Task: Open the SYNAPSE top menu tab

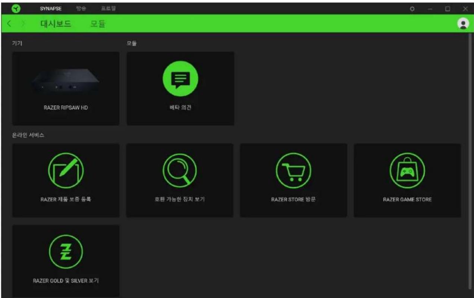Action: click(x=50, y=9)
